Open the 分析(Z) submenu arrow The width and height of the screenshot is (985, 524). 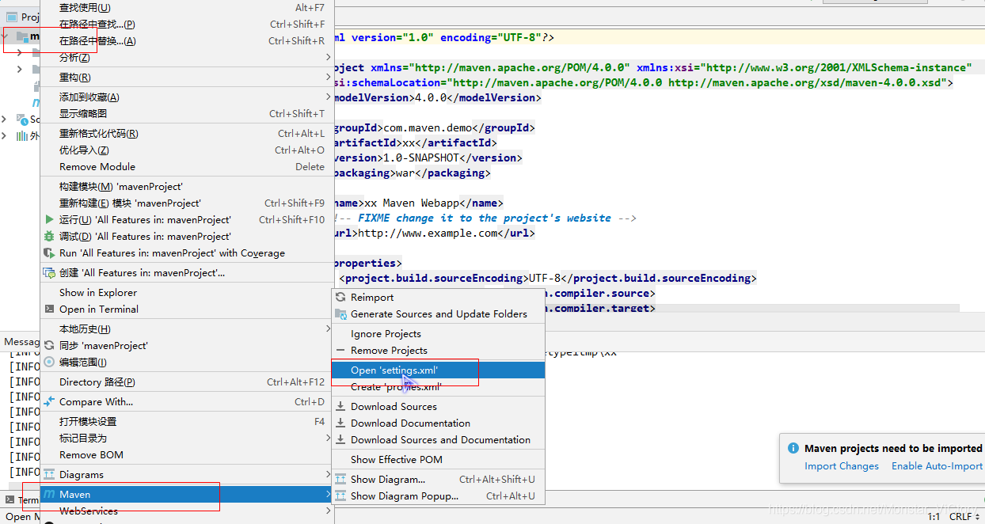click(x=328, y=57)
